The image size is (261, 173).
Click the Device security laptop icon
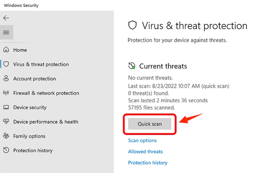[x=6, y=107]
